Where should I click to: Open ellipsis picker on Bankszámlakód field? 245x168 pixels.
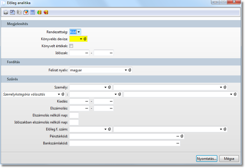pyautogui.click(x=178, y=143)
